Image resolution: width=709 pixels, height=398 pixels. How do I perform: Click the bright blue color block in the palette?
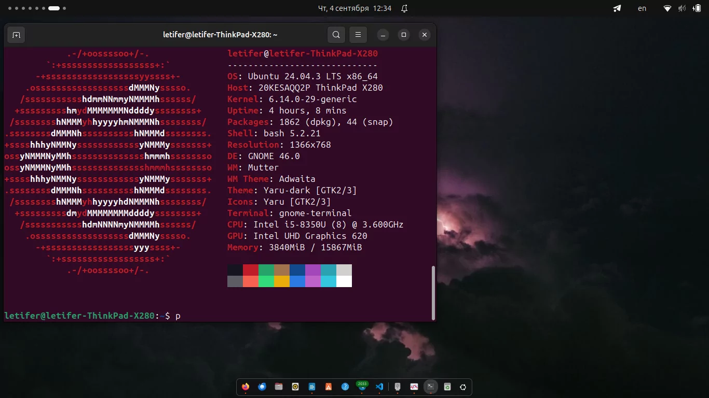[297, 281]
